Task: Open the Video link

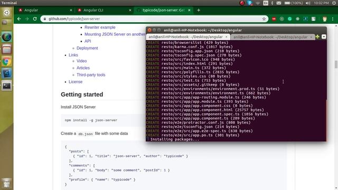Action: [x=81, y=61]
